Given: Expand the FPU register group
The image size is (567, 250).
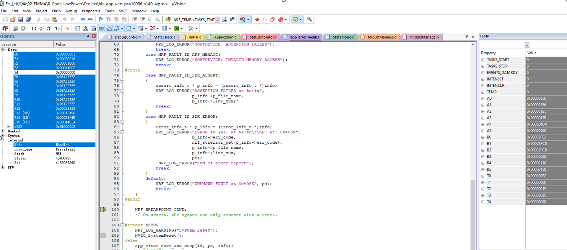Looking at the screenshot, I should tap(3, 167).
